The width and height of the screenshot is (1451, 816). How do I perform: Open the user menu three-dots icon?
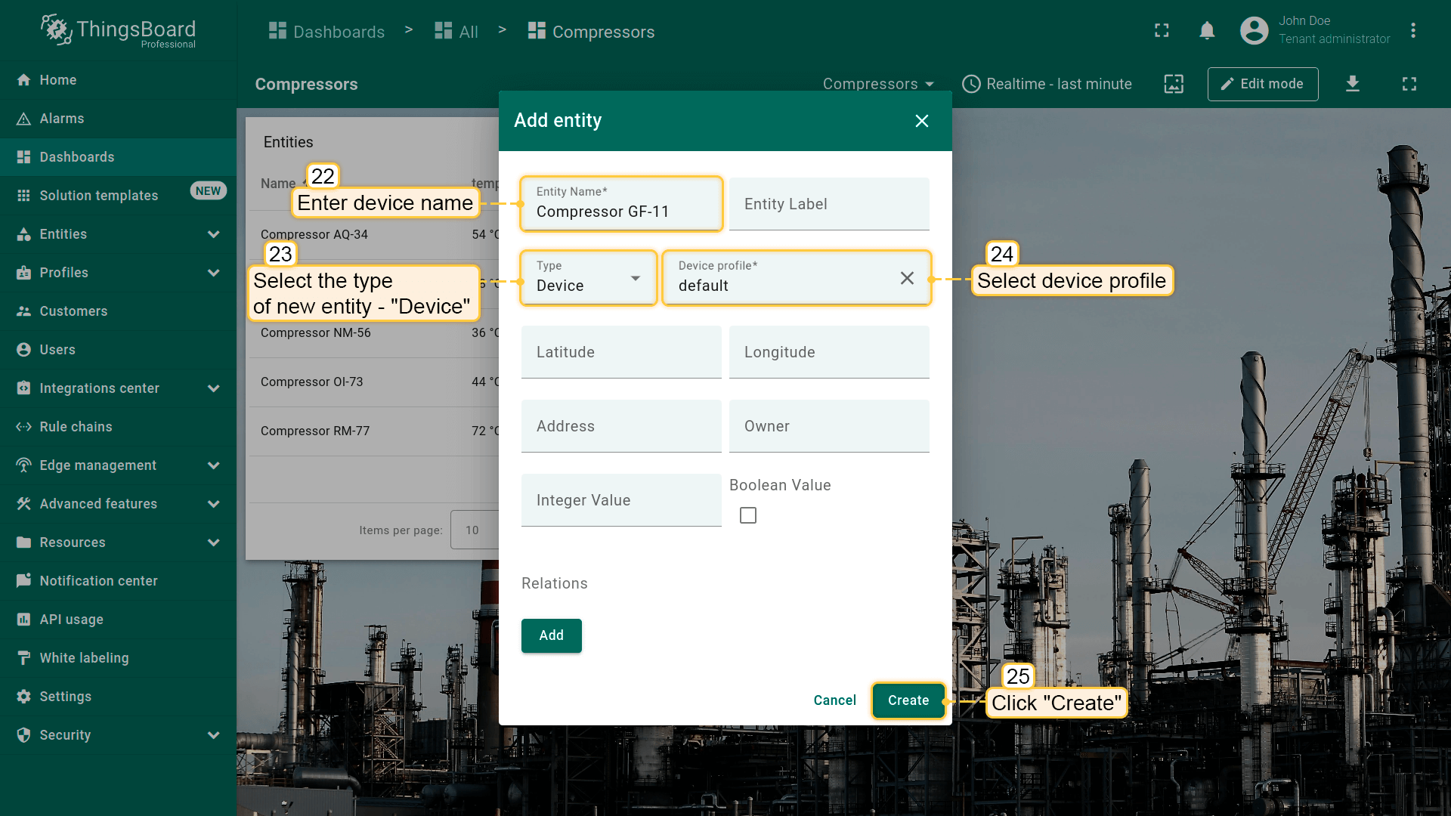[1412, 31]
